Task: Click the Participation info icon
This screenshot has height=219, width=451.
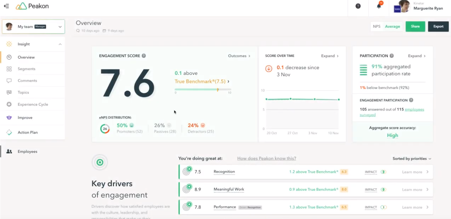Action: [392, 56]
